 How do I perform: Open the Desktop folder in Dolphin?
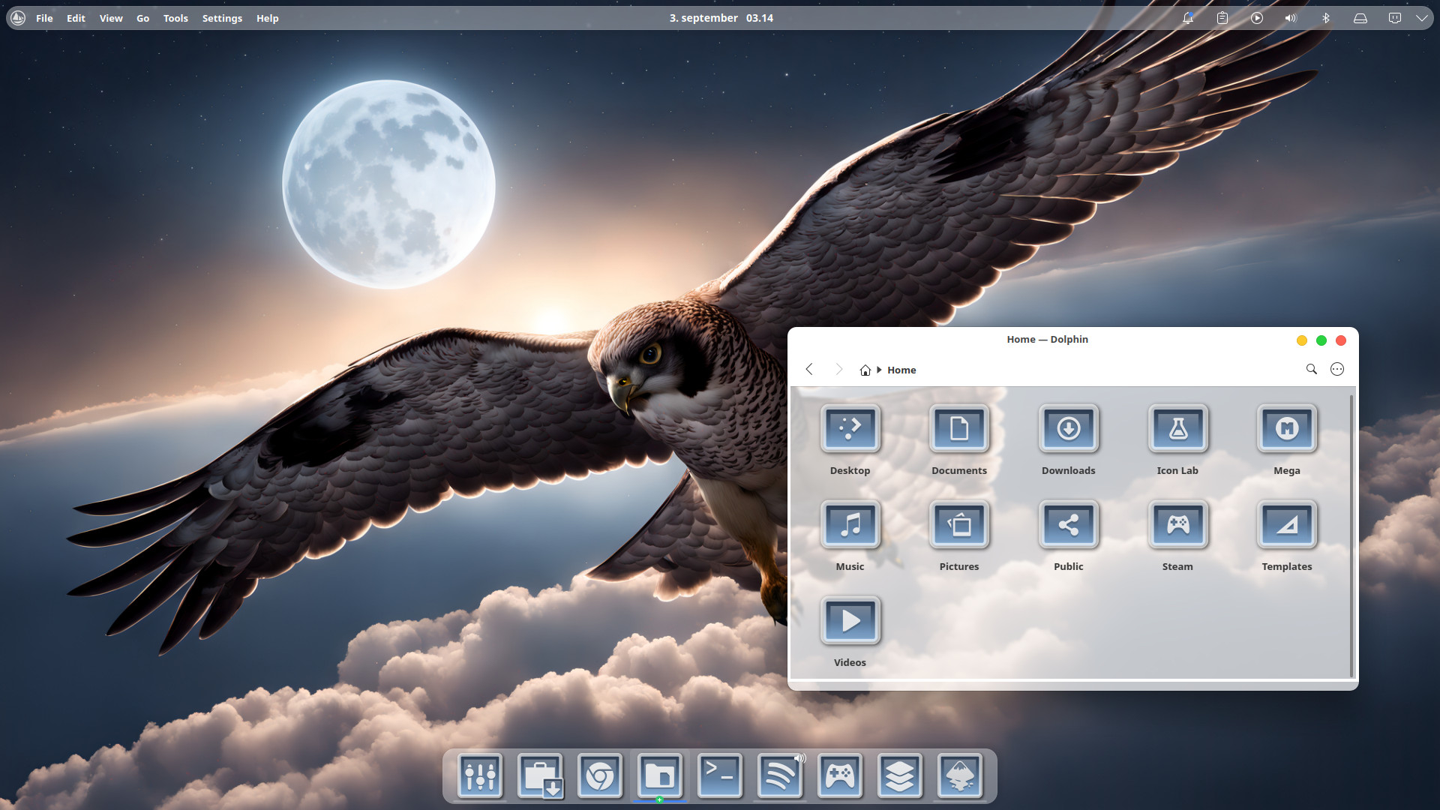850,429
